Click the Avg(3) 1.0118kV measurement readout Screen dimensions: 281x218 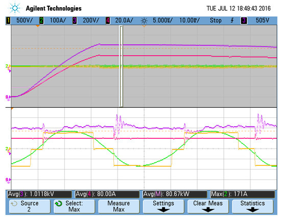(x=40, y=194)
